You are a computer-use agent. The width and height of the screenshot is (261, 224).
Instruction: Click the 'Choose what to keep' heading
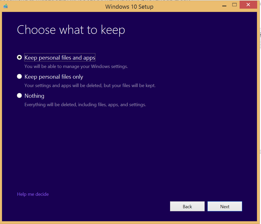point(71,30)
